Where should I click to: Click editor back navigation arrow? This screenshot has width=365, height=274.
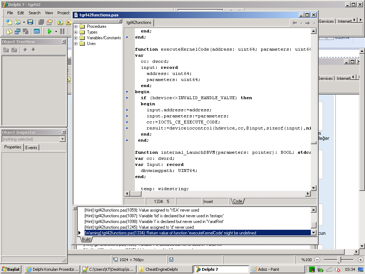click(295, 23)
